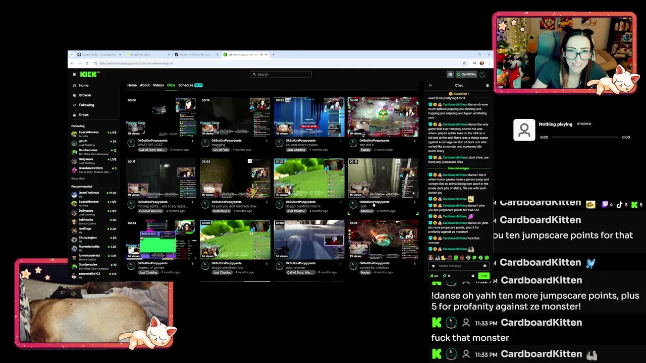Open Gumbercules in the Following list

[x=94, y=151]
